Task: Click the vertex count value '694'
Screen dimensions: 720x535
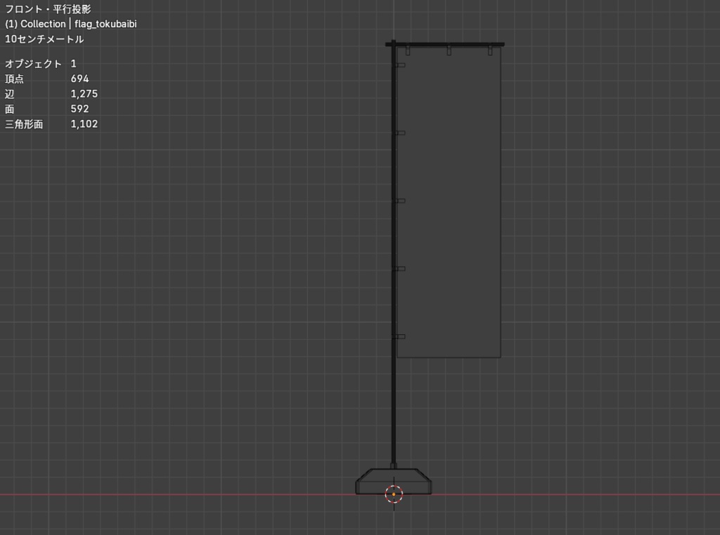Action: click(x=80, y=79)
